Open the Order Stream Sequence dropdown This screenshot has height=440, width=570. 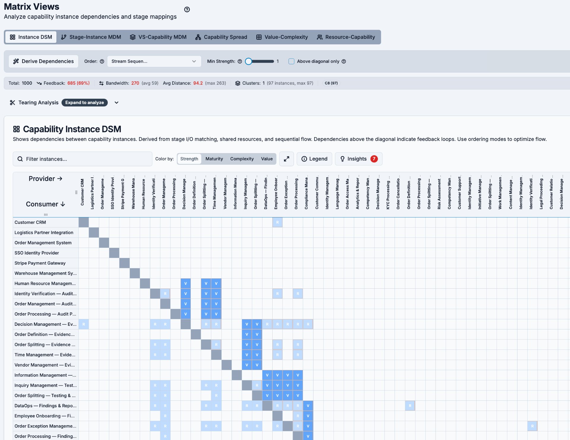(x=154, y=61)
